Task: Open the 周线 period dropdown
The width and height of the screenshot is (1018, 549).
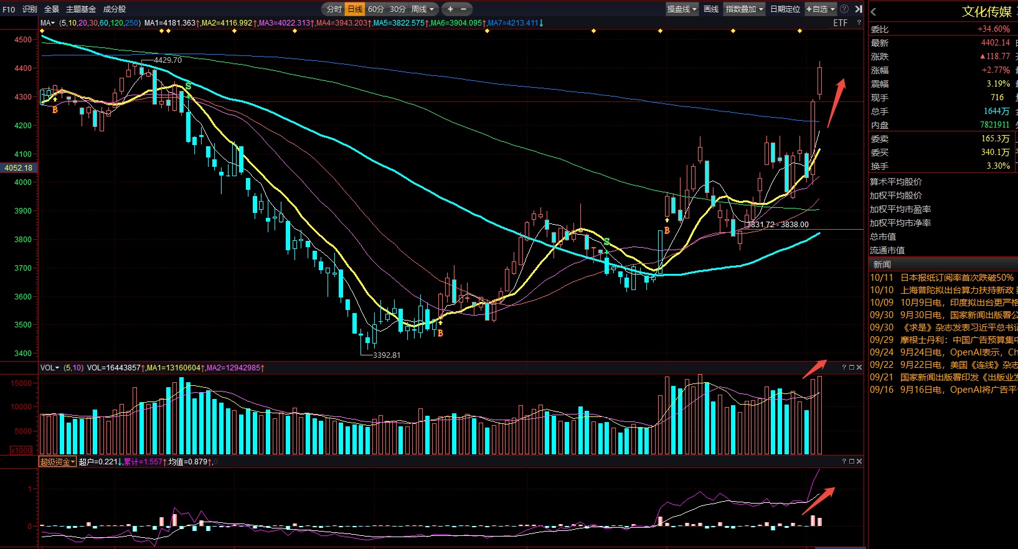Action: click(x=423, y=9)
